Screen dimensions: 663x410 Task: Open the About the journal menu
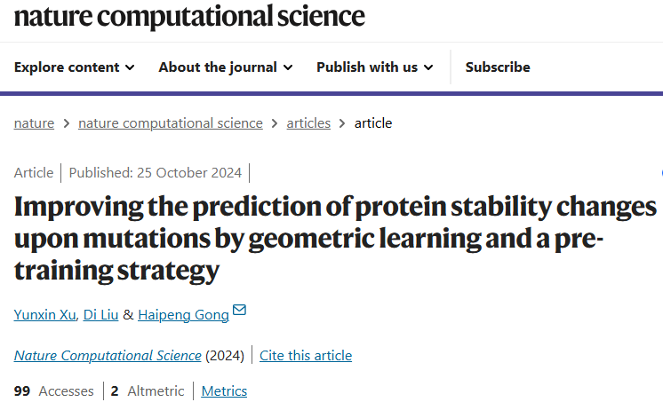218,67
